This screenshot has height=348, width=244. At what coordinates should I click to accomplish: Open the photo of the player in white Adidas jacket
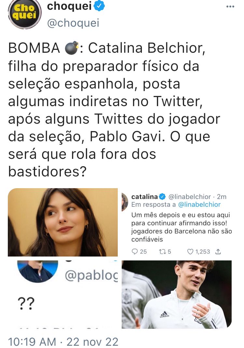[177, 295]
